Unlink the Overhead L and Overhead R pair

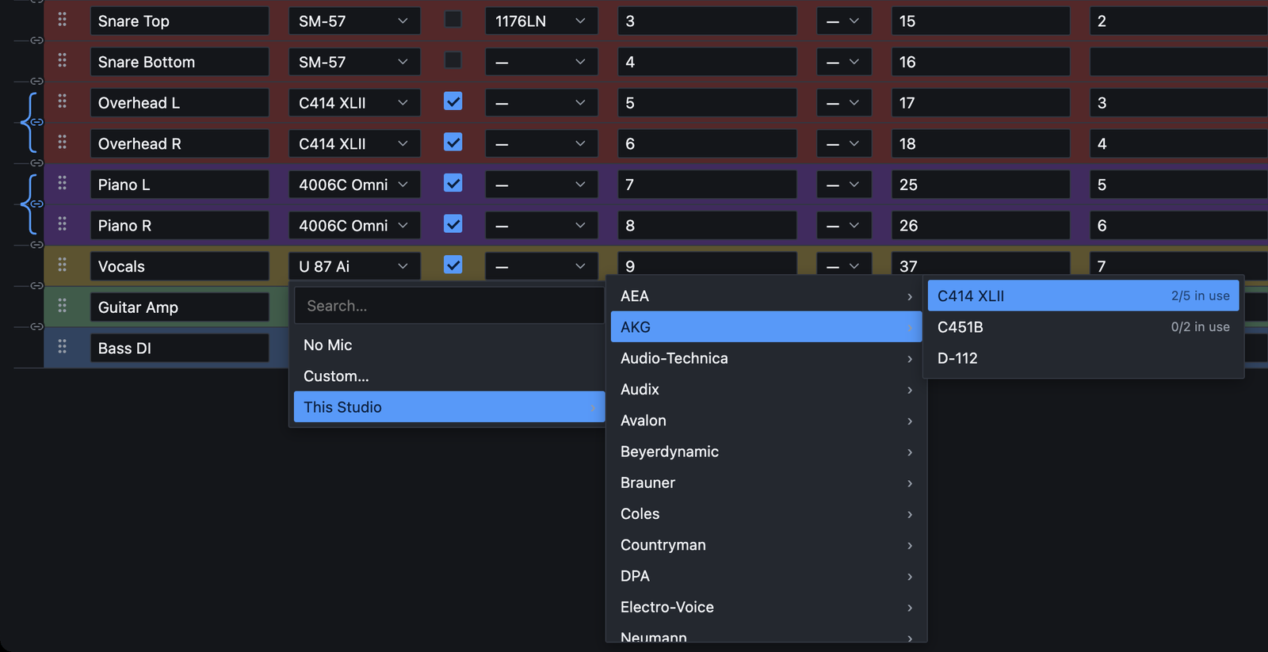coord(36,122)
